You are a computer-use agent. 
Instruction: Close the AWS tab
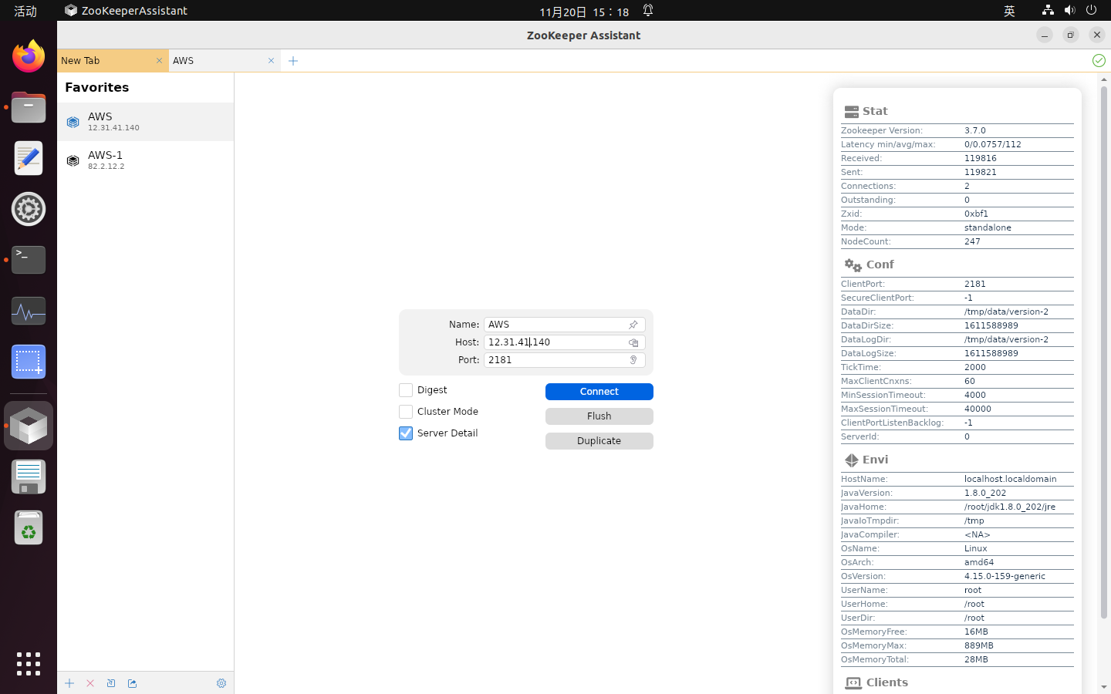point(271,61)
